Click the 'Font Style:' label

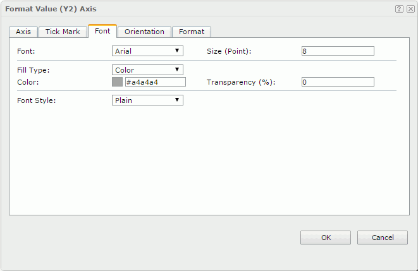(36, 100)
